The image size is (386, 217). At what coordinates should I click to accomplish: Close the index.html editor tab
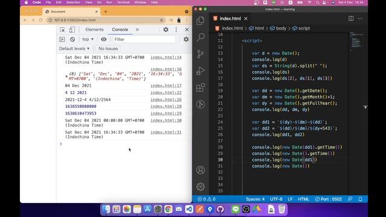245,19
